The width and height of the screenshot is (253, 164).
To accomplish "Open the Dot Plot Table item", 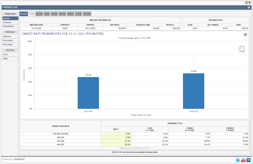I will point(10,58).
